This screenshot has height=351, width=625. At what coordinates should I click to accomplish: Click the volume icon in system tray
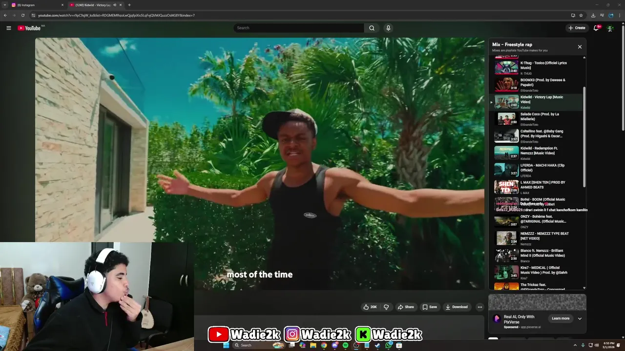[597, 345]
